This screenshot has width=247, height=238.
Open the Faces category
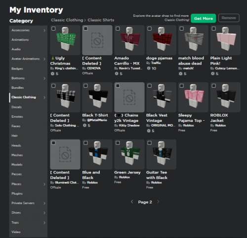coord(28,126)
